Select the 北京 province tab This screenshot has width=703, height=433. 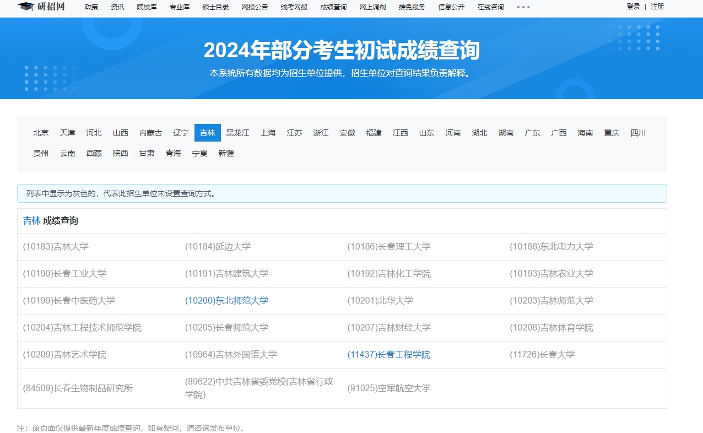pyautogui.click(x=41, y=133)
